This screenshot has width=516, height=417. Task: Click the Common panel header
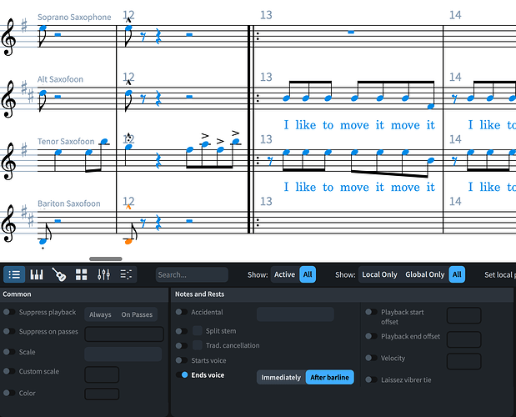[x=84, y=294]
